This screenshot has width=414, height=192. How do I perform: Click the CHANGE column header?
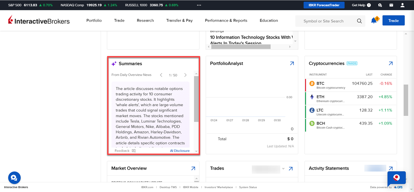pos(386,75)
